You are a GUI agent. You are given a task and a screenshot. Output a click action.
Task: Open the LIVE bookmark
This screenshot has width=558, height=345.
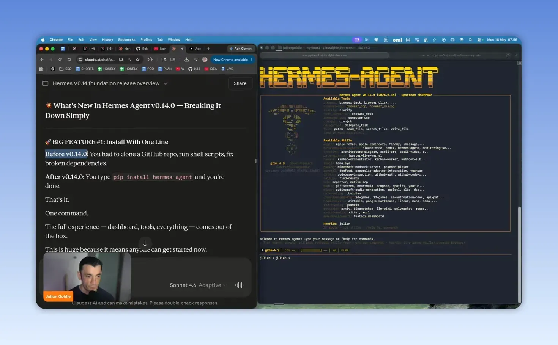tap(227, 69)
